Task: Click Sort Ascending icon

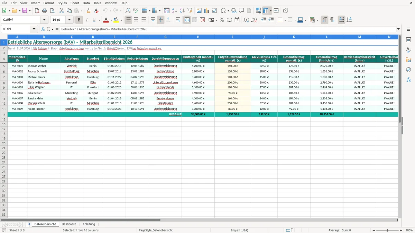Action: coord(174,11)
